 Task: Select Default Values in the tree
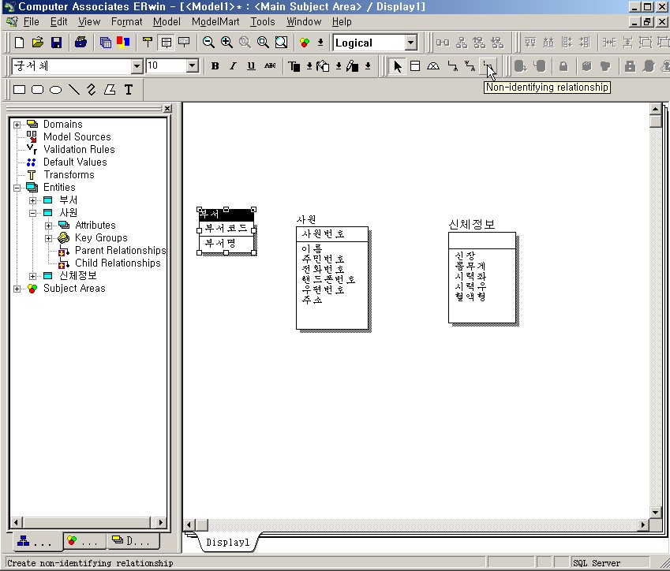point(75,162)
